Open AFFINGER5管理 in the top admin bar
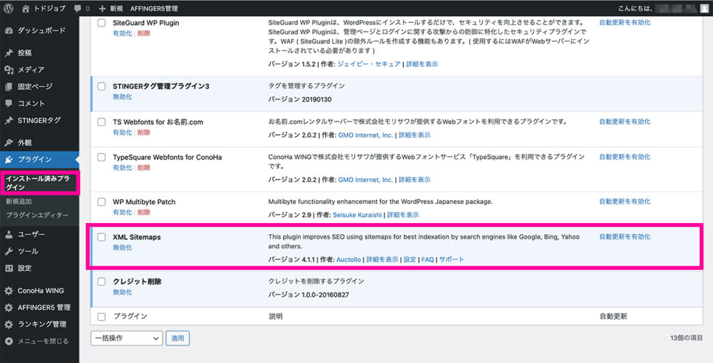 154,8
